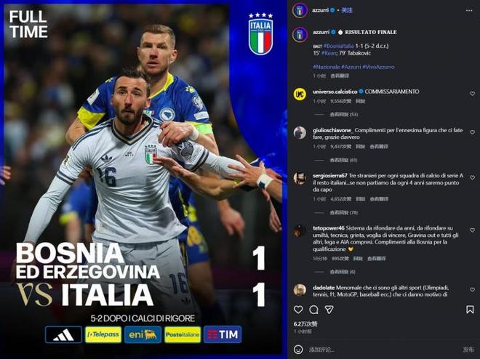Save the post with the bookmark icon

point(470,310)
